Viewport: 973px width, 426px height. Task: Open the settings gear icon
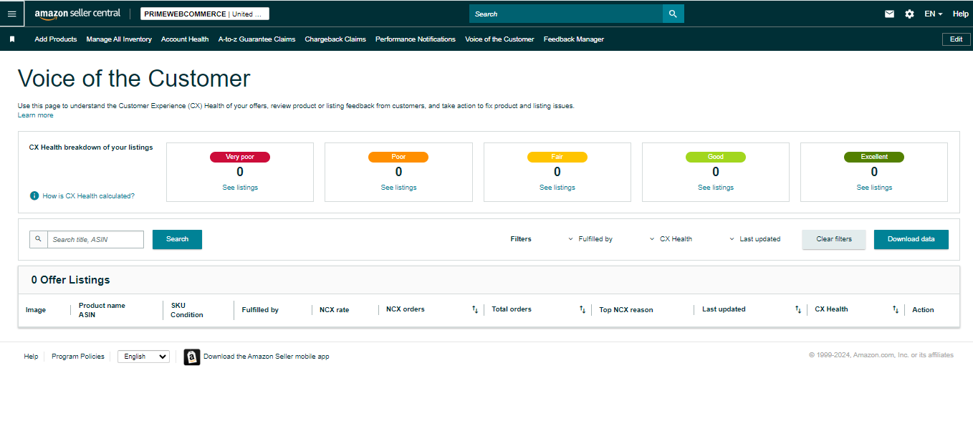click(x=909, y=14)
